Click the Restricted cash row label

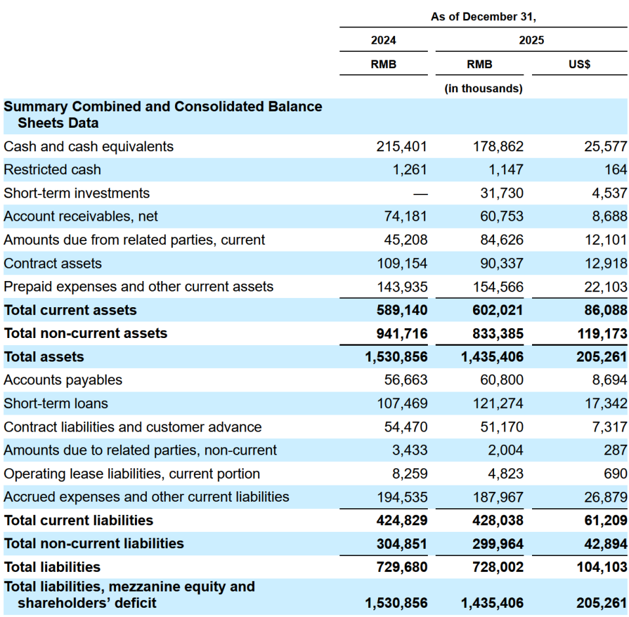point(52,170)
